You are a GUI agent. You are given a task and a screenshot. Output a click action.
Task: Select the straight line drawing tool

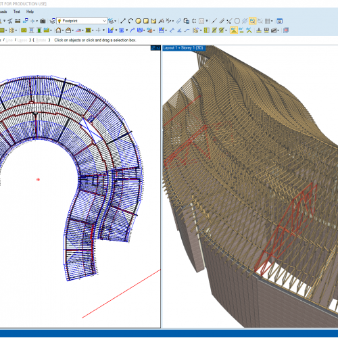[123, 21]
